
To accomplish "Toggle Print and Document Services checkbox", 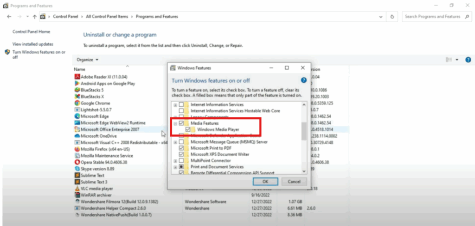I will (x=181, y=167).
